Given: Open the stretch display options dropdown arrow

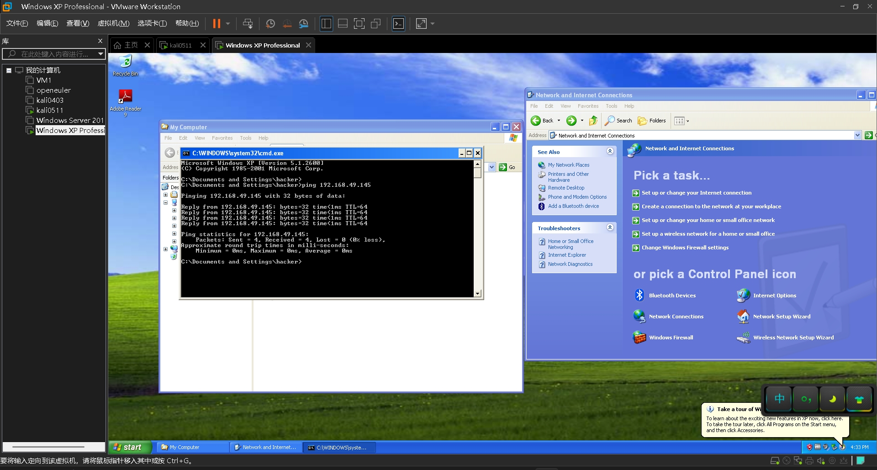Looking at the screenshot, I should [x=433, y=24].
